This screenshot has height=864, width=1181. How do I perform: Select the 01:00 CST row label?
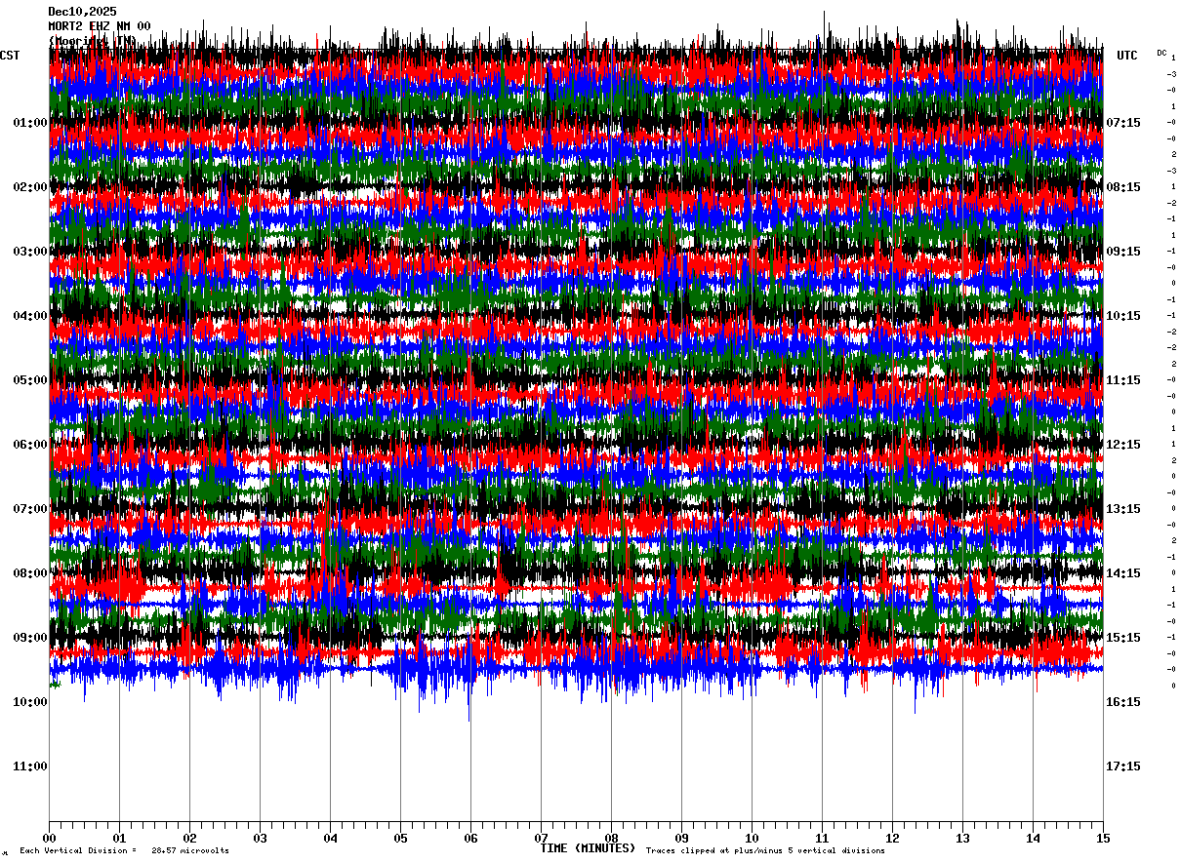pos(30,123)
